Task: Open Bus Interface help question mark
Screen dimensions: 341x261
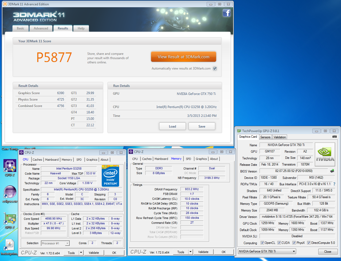Action: [334, 184]
